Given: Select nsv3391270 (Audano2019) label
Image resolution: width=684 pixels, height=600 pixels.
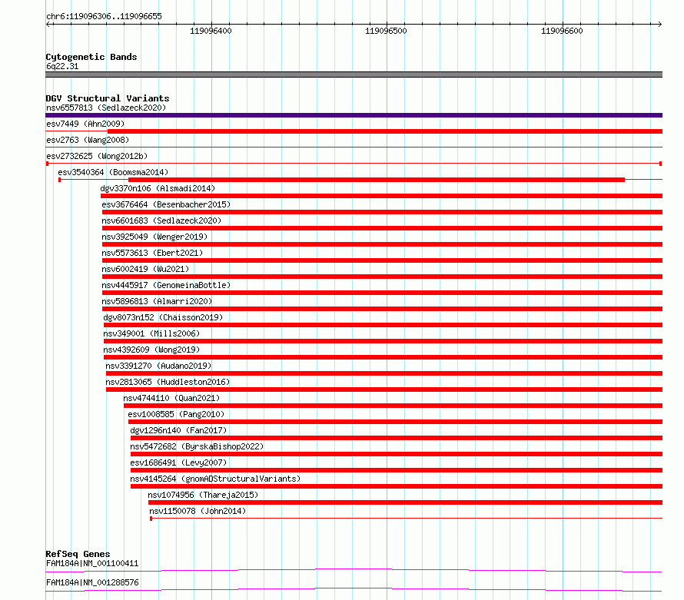Looking at the screenshot, I should pos(158,366).
